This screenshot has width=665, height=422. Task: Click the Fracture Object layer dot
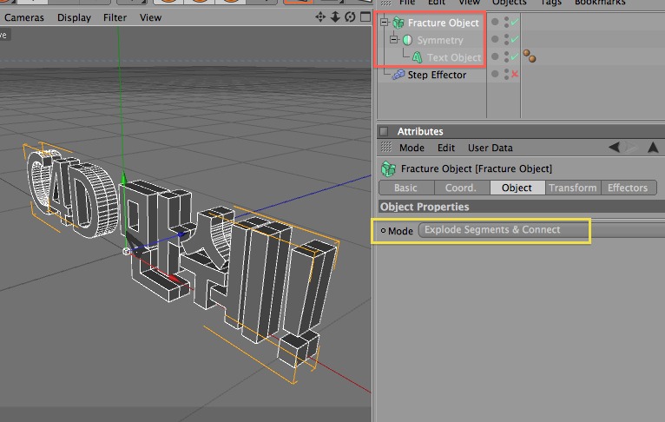pyautogui.click(x=495, y=22)
